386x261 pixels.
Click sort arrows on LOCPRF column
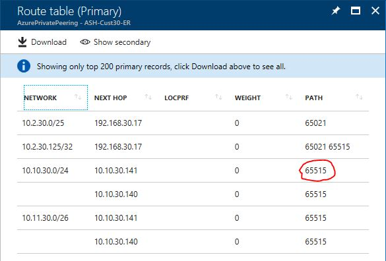point(218,97)
